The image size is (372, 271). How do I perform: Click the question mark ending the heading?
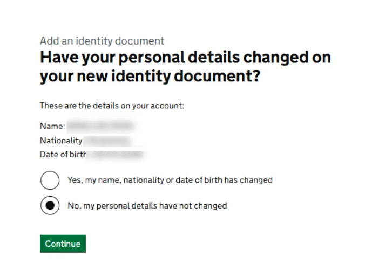256,76
